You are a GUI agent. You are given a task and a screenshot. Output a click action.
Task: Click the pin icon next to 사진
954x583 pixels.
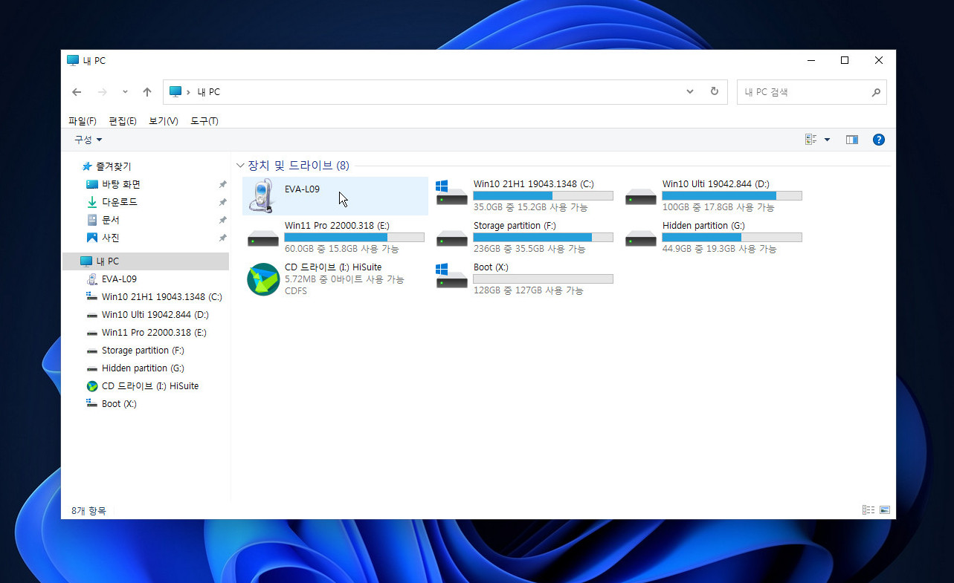point(222,238)
